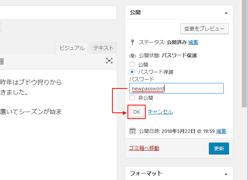
Task: Select the パスワード保護 radio button
Action: 132,72
